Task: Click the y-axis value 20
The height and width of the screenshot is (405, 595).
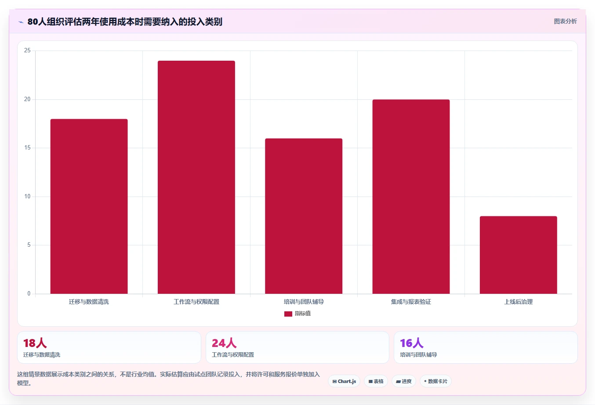Action: [27, 99]
